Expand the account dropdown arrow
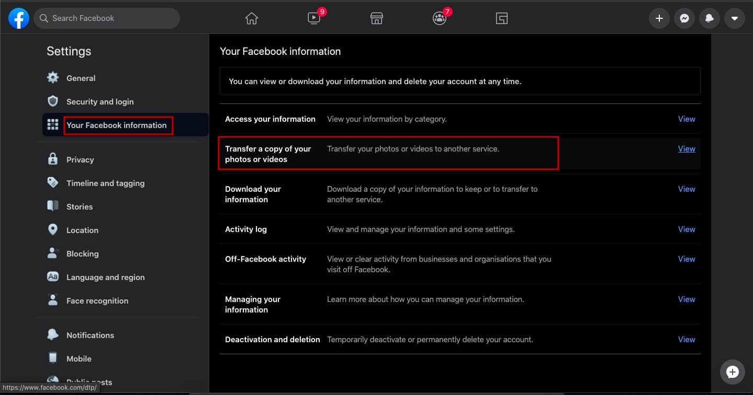Image resolution: width=753 pixels, height=395 pixels. (x=735, y=18)
